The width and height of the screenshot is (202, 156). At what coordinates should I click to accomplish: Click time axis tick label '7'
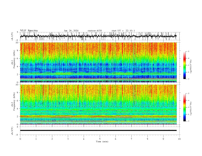coord(132,139)
